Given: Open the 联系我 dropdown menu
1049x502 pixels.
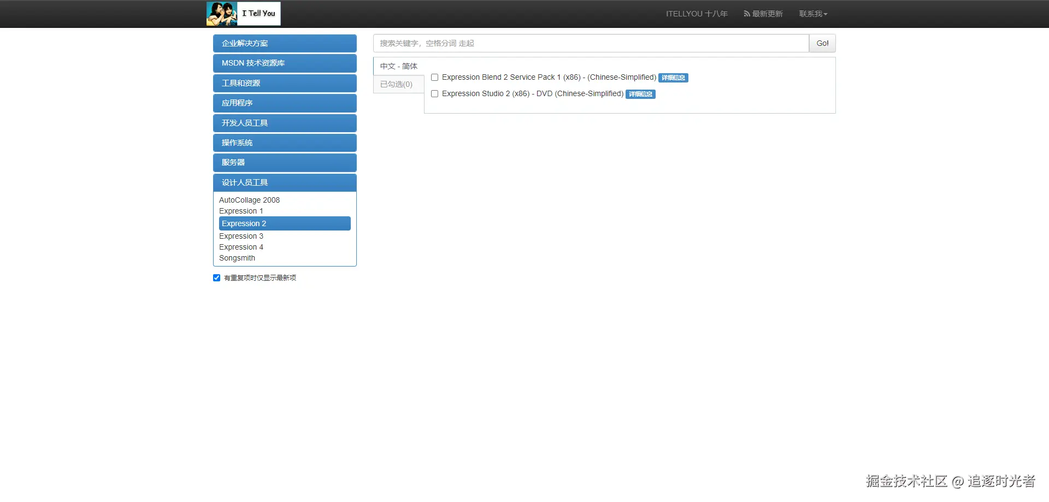Looking at the screenshot, I should (813, 14).
